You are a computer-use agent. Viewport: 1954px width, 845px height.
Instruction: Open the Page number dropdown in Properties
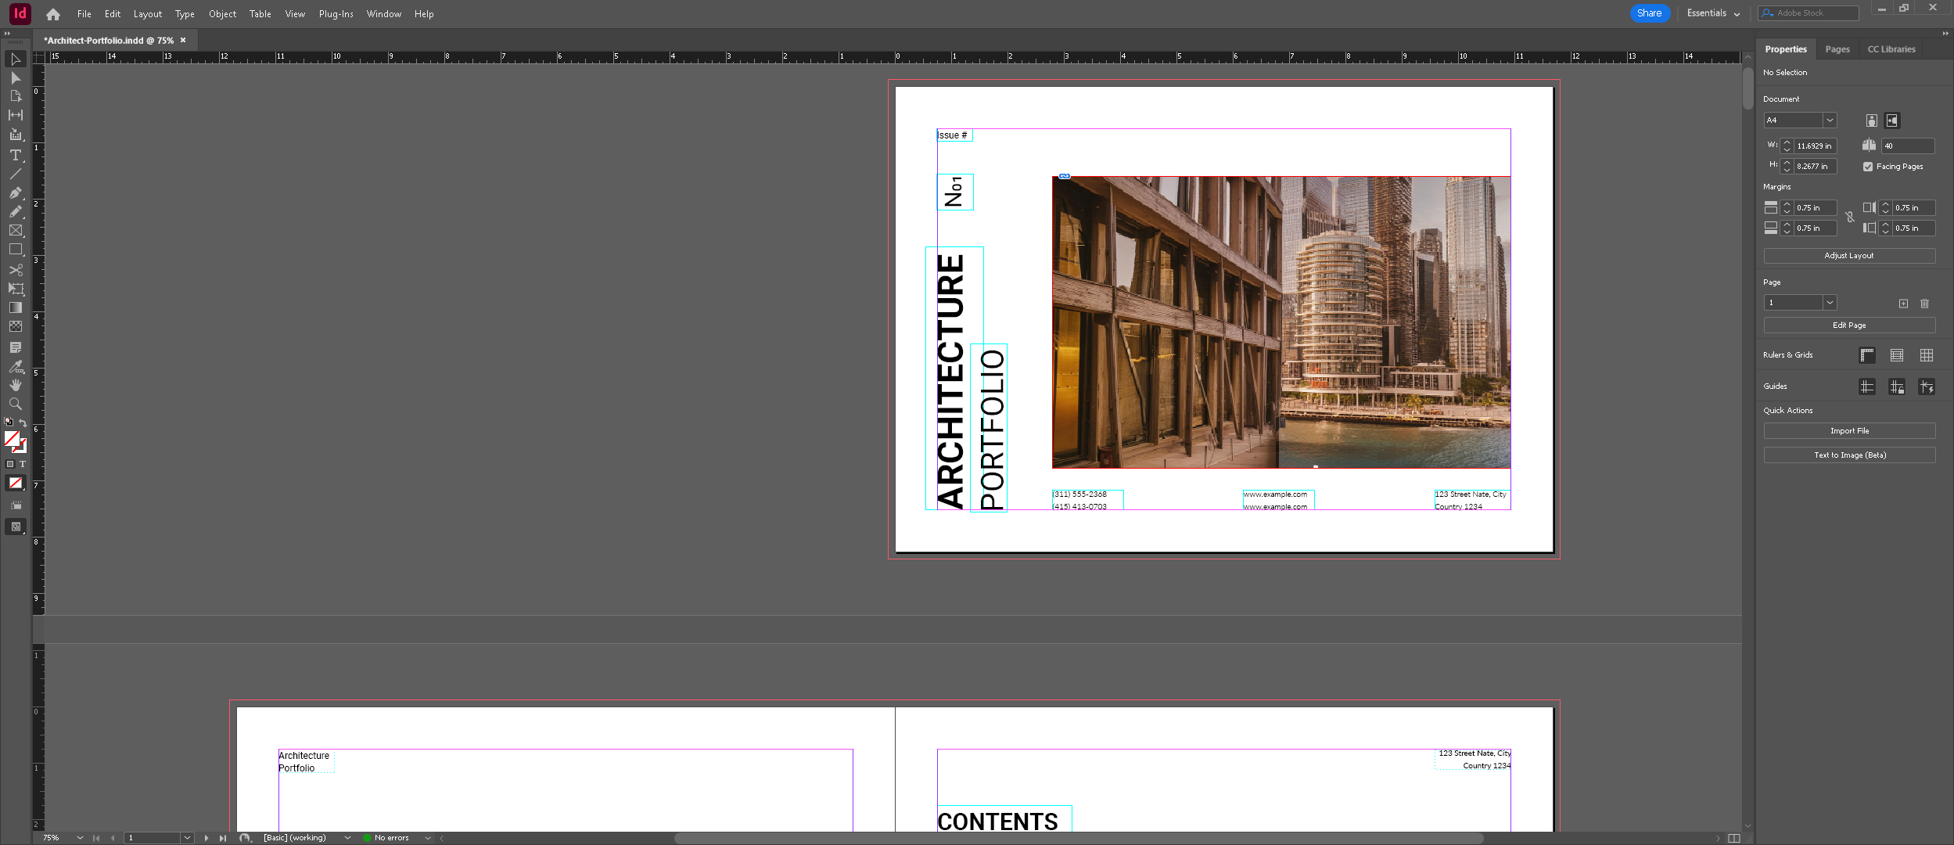click(x=1830, y=303)
